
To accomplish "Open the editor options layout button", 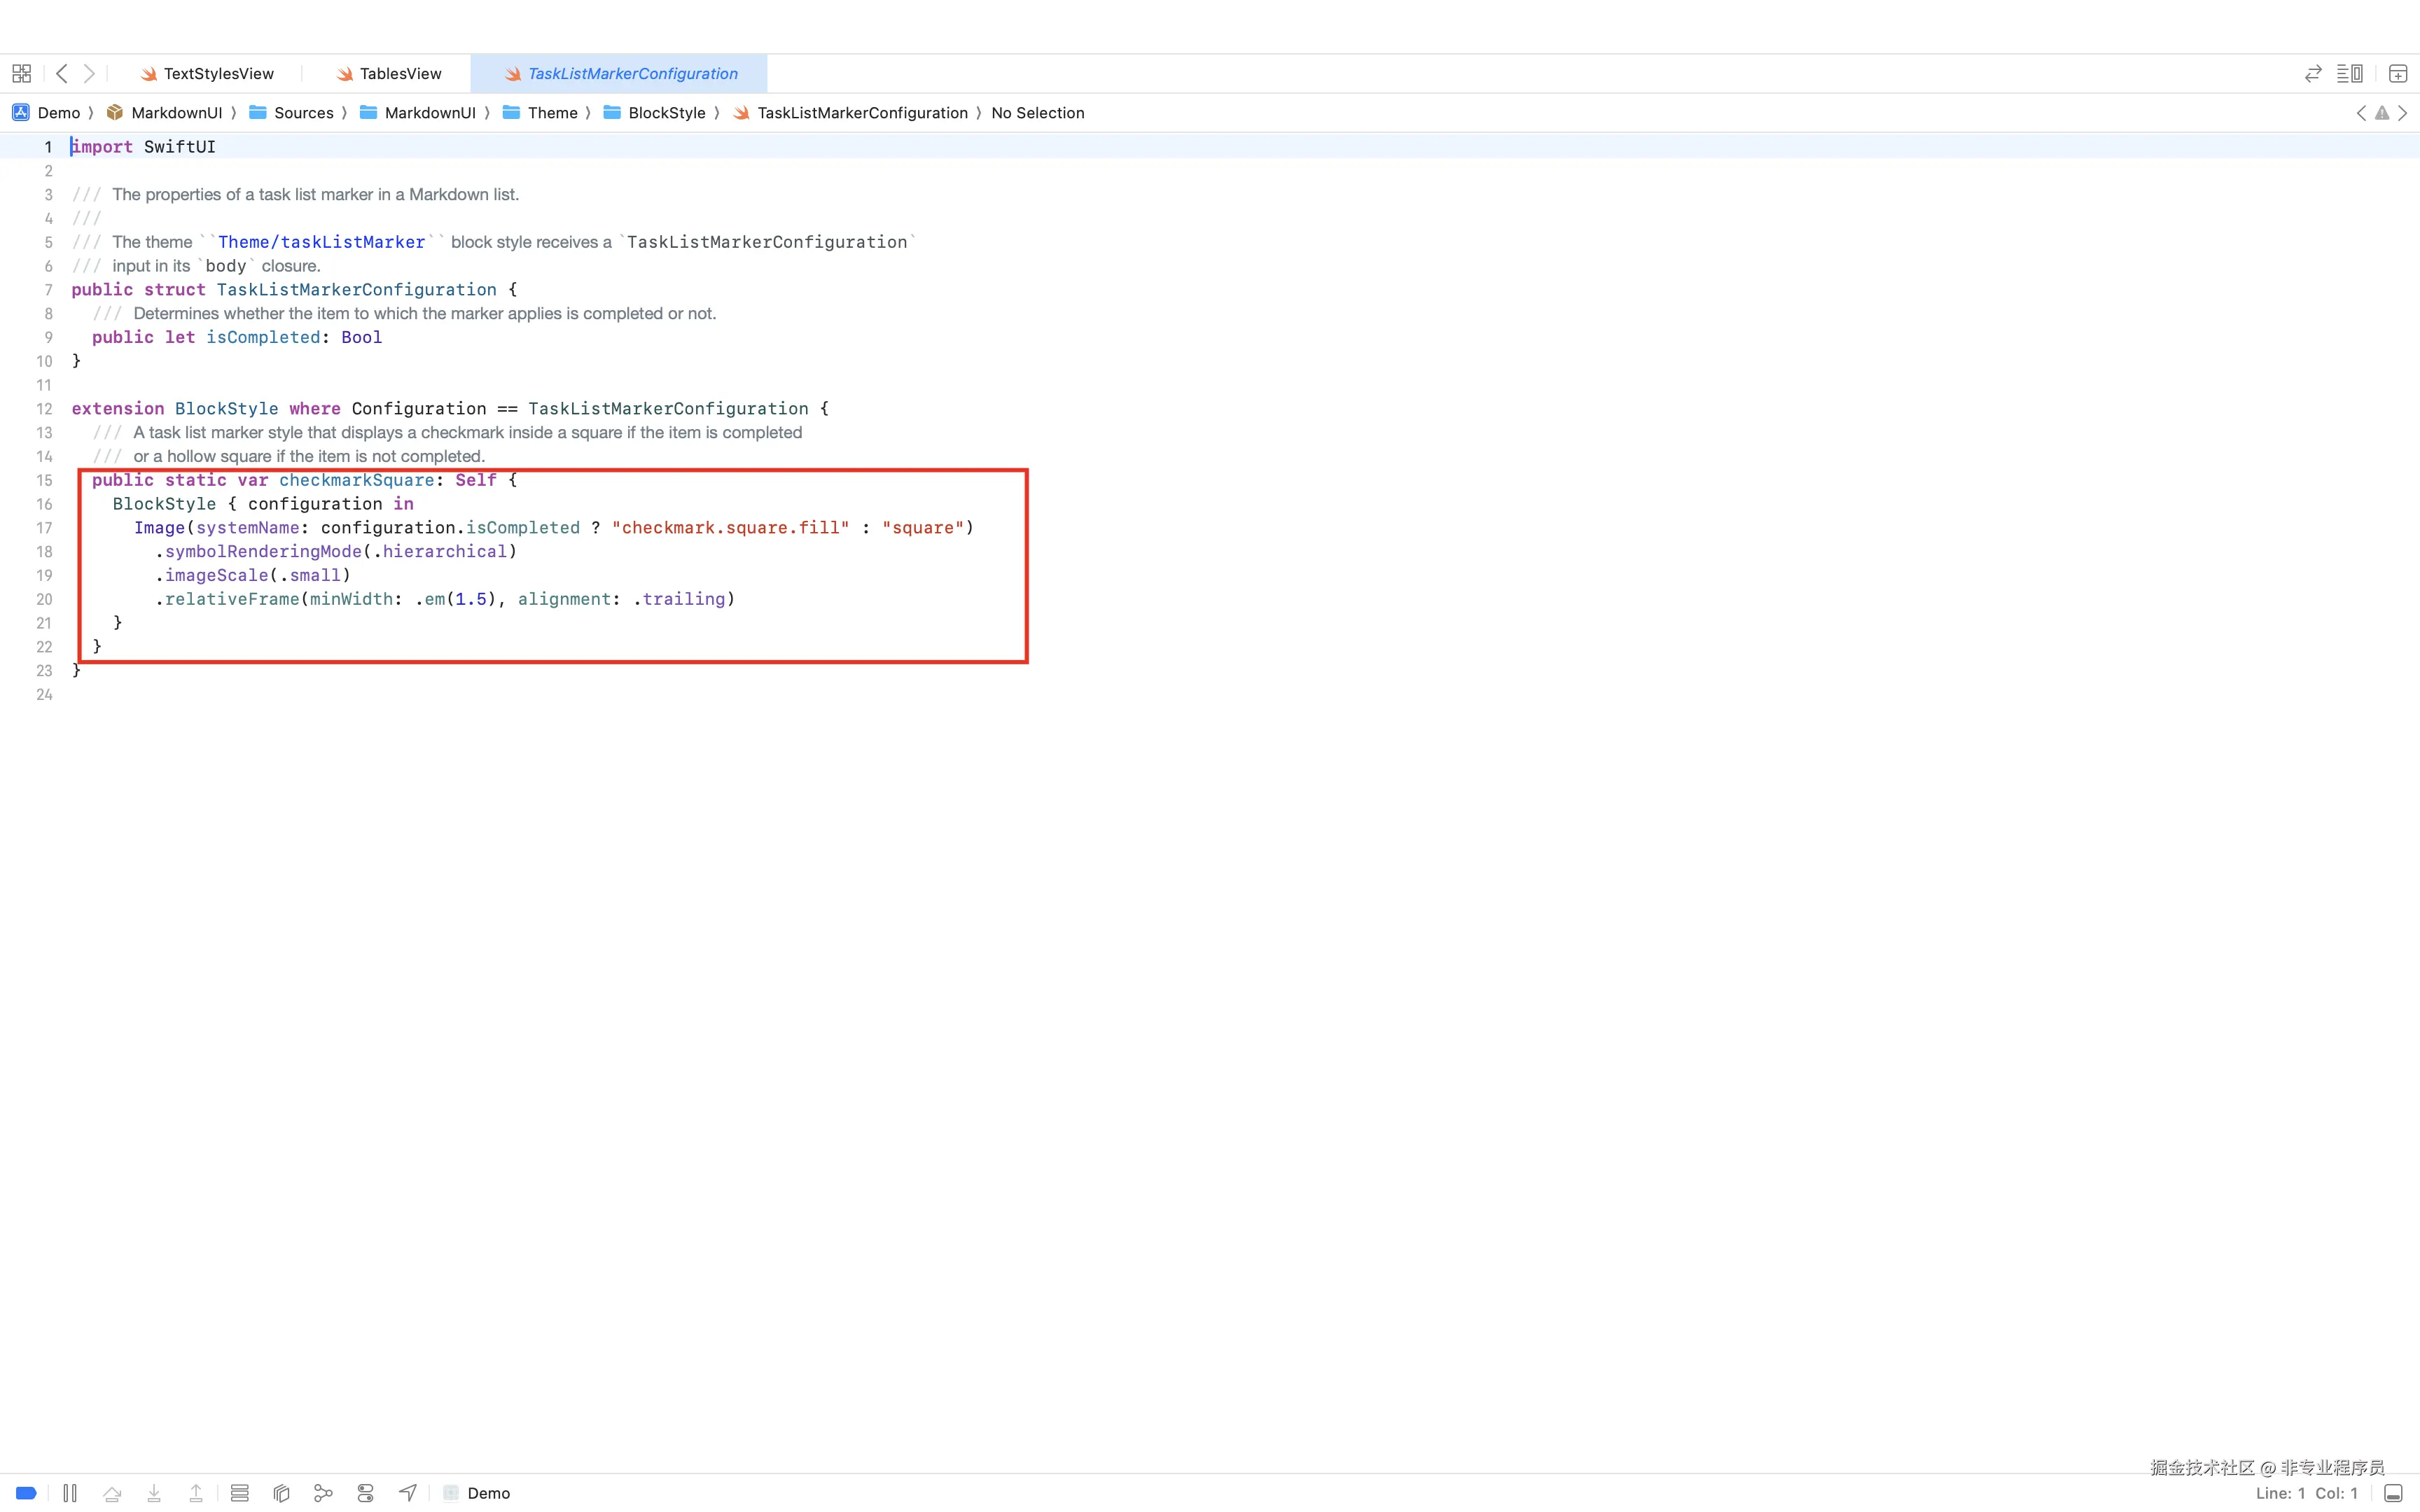I will [x=2349, y=74].
